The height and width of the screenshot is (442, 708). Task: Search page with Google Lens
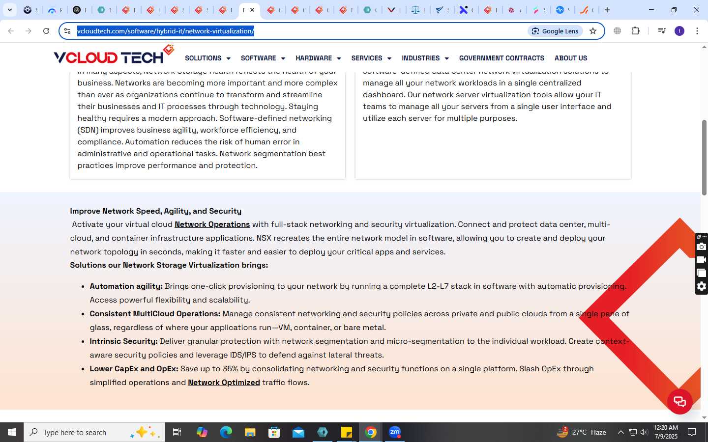tap(555, 31)
